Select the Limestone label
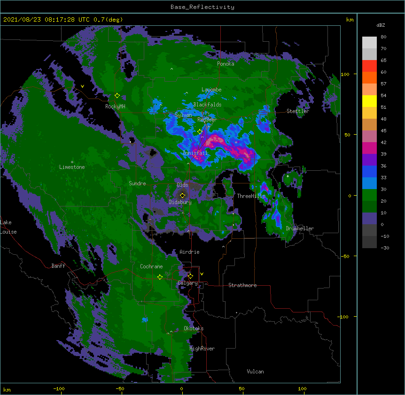Image resolution: width=405 pixels, height=395 pixels. [72, 167]
